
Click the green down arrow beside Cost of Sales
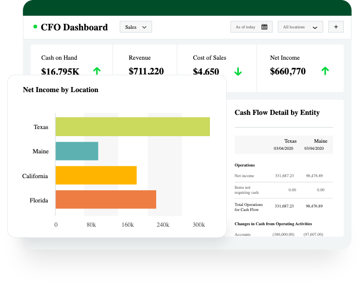(238, 71)
